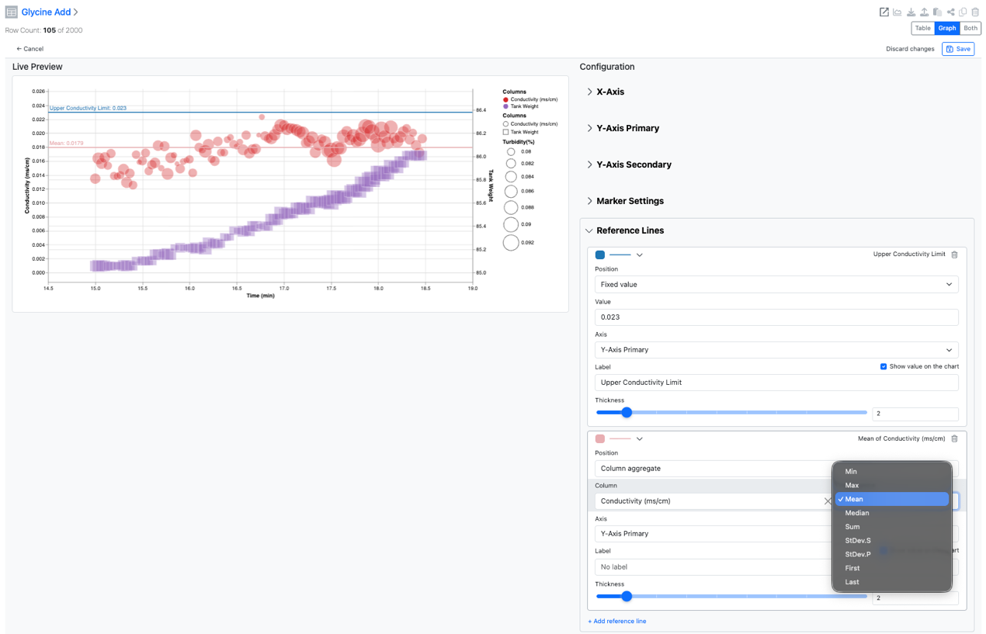Switch to the Both view tab
This screenshot has width=986, height=634.
[970, 28]
